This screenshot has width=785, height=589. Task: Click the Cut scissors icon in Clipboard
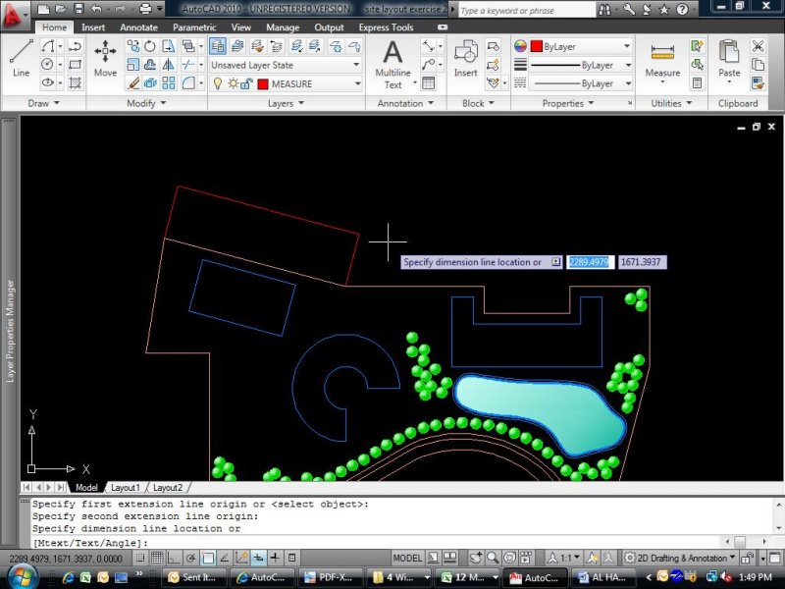[x=758, y=46]
